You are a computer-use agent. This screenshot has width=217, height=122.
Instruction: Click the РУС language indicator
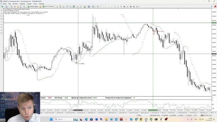tap(196, 119)
